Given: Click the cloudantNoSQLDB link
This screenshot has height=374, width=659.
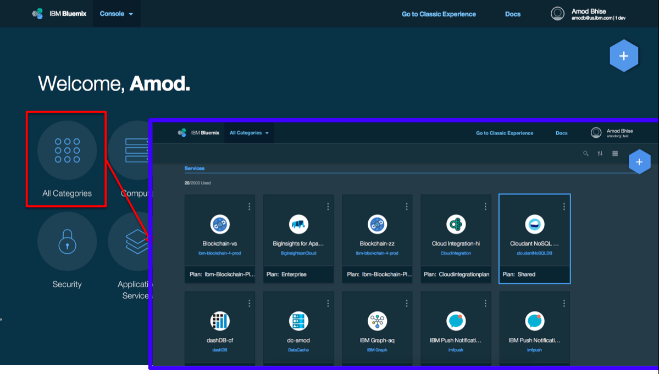Looking at the screenshot, I should pos(535,253).
